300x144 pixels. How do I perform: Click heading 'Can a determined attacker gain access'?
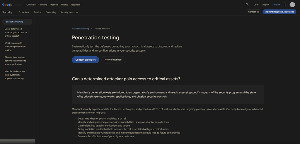point(126,79)
